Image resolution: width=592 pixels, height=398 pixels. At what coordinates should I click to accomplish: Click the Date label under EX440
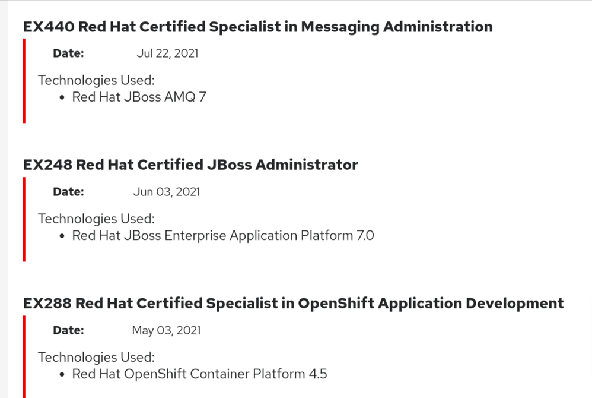click(68, 53)
